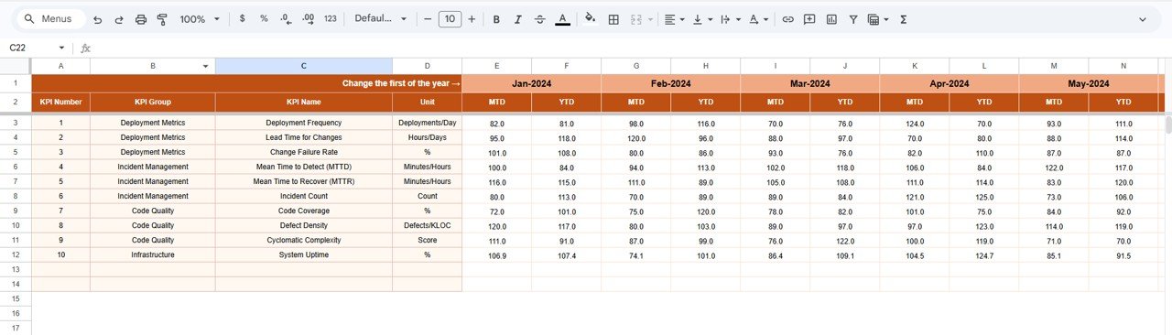Open horizontal align dropdown

676,19
